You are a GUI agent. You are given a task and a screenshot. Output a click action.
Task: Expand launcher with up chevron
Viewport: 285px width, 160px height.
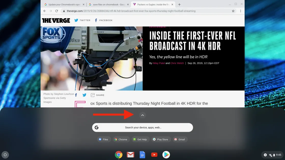coord(142,115)
